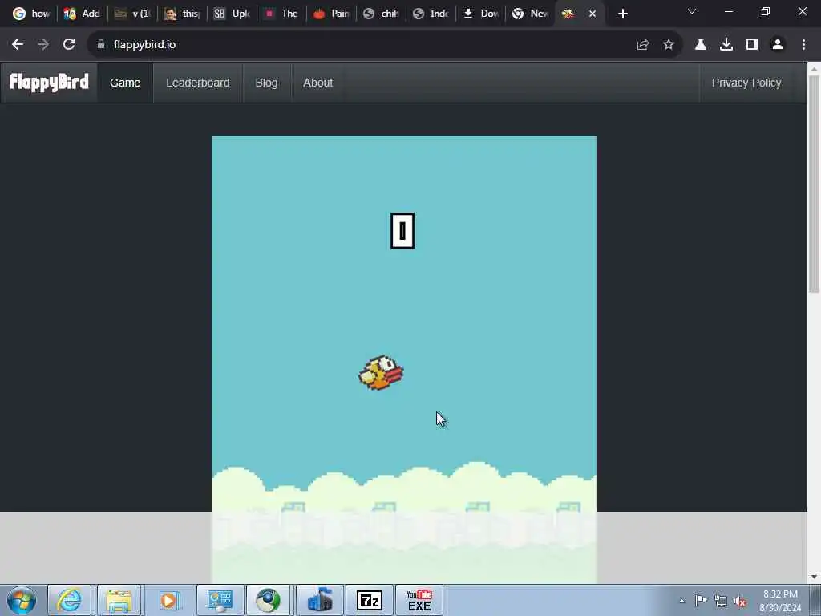
Task: Open Windows Explorer folder in taskbar
Action: [119, 600]
